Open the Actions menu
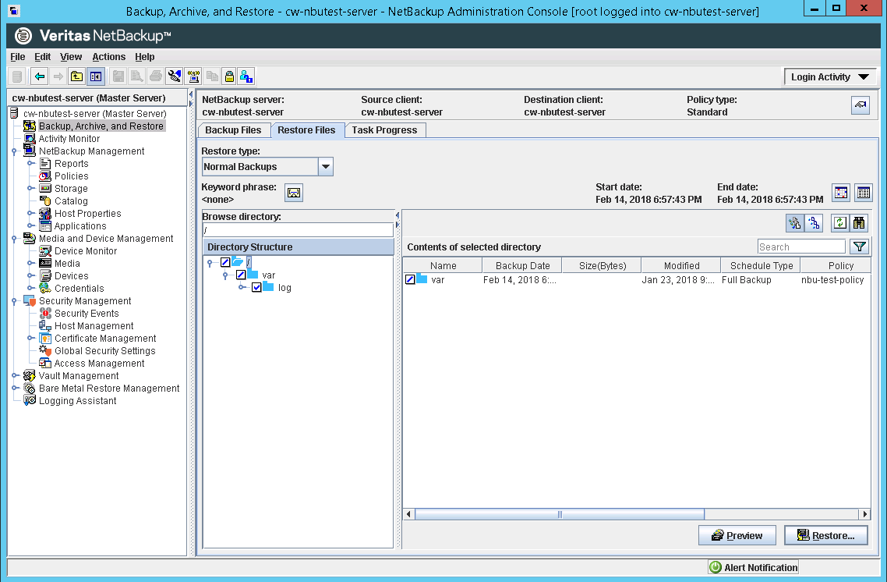887x582 pixels. (x=108, y=57)
